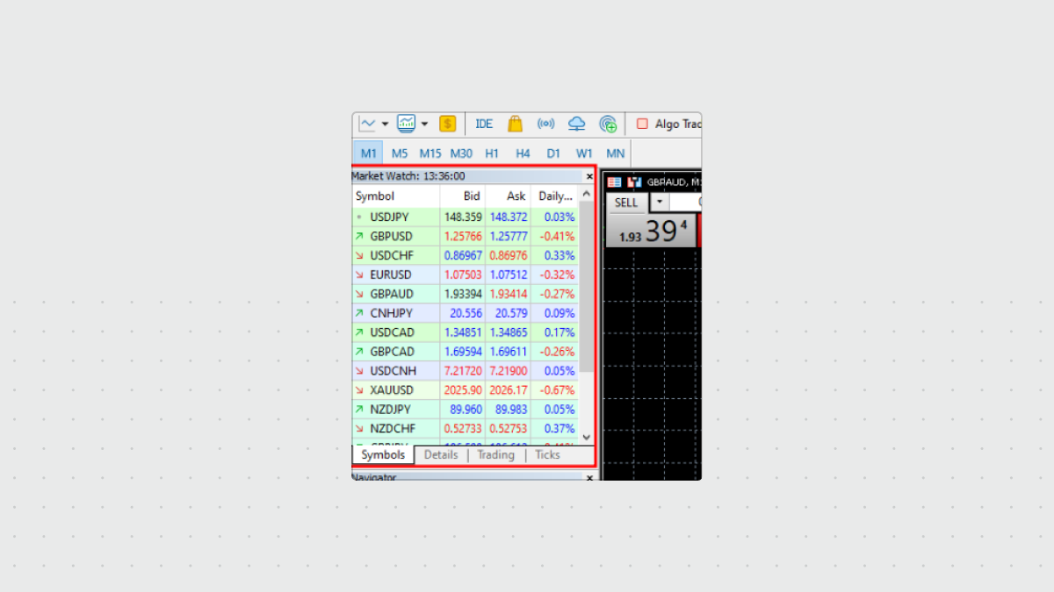Click the line chart type icon
This screenshot has width=1054, height=592.
(367, 124)
